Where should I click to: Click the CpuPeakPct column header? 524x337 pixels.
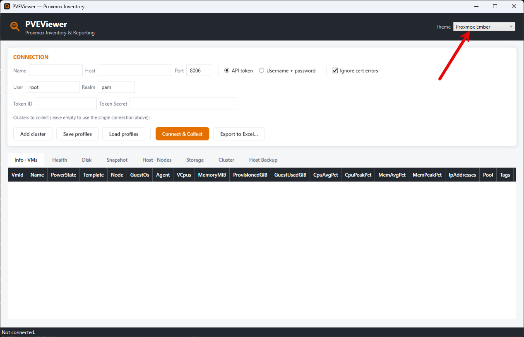358,175
